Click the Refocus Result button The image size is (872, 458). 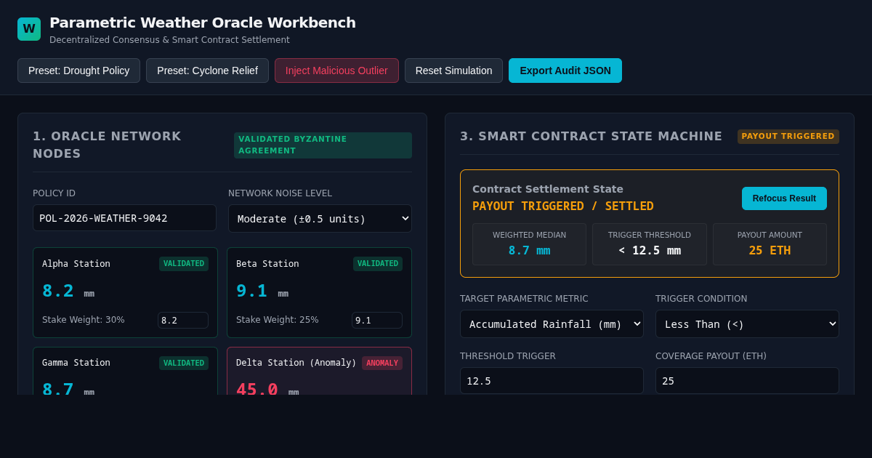click(784, 198)
